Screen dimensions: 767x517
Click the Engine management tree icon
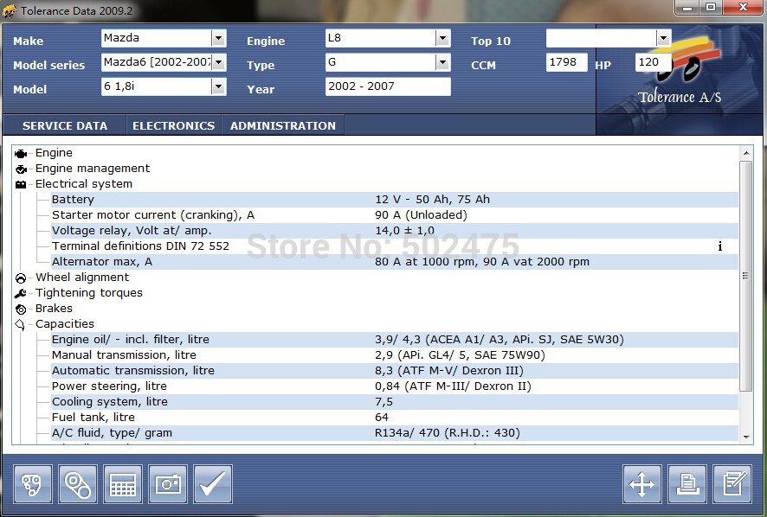[x=21, y=169]
